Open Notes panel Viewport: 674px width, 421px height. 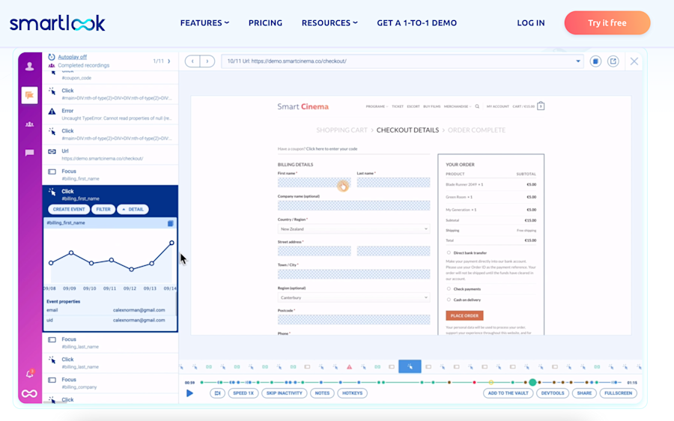(322, 393)
